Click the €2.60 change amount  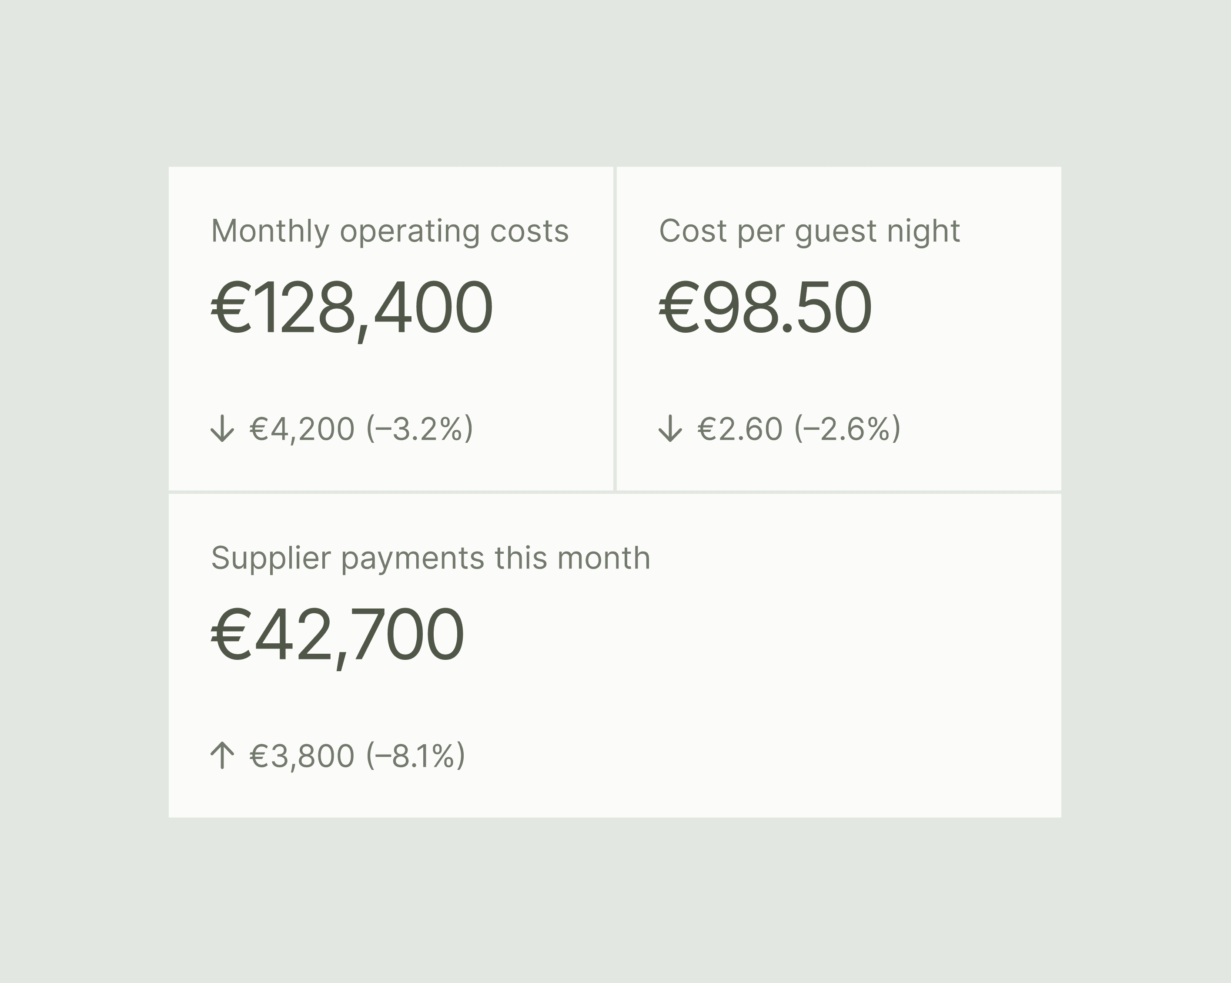(740, 429)
